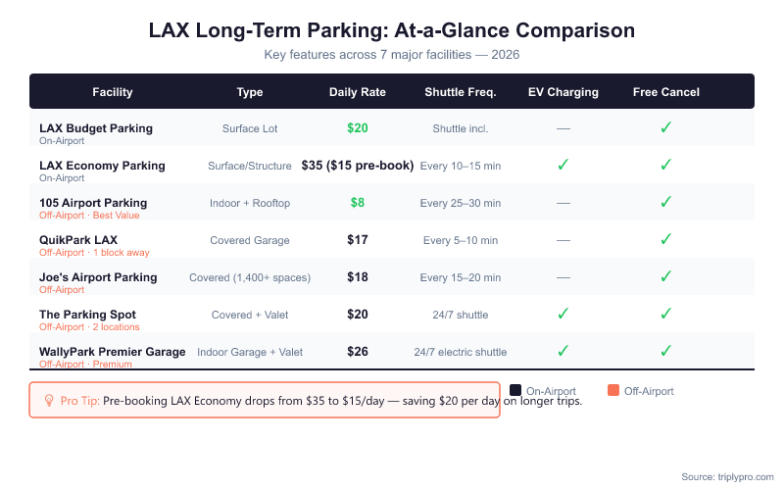784x490 pixels.
Task: Click the dark On-Airport legend color square
Action: click(515, 391)
